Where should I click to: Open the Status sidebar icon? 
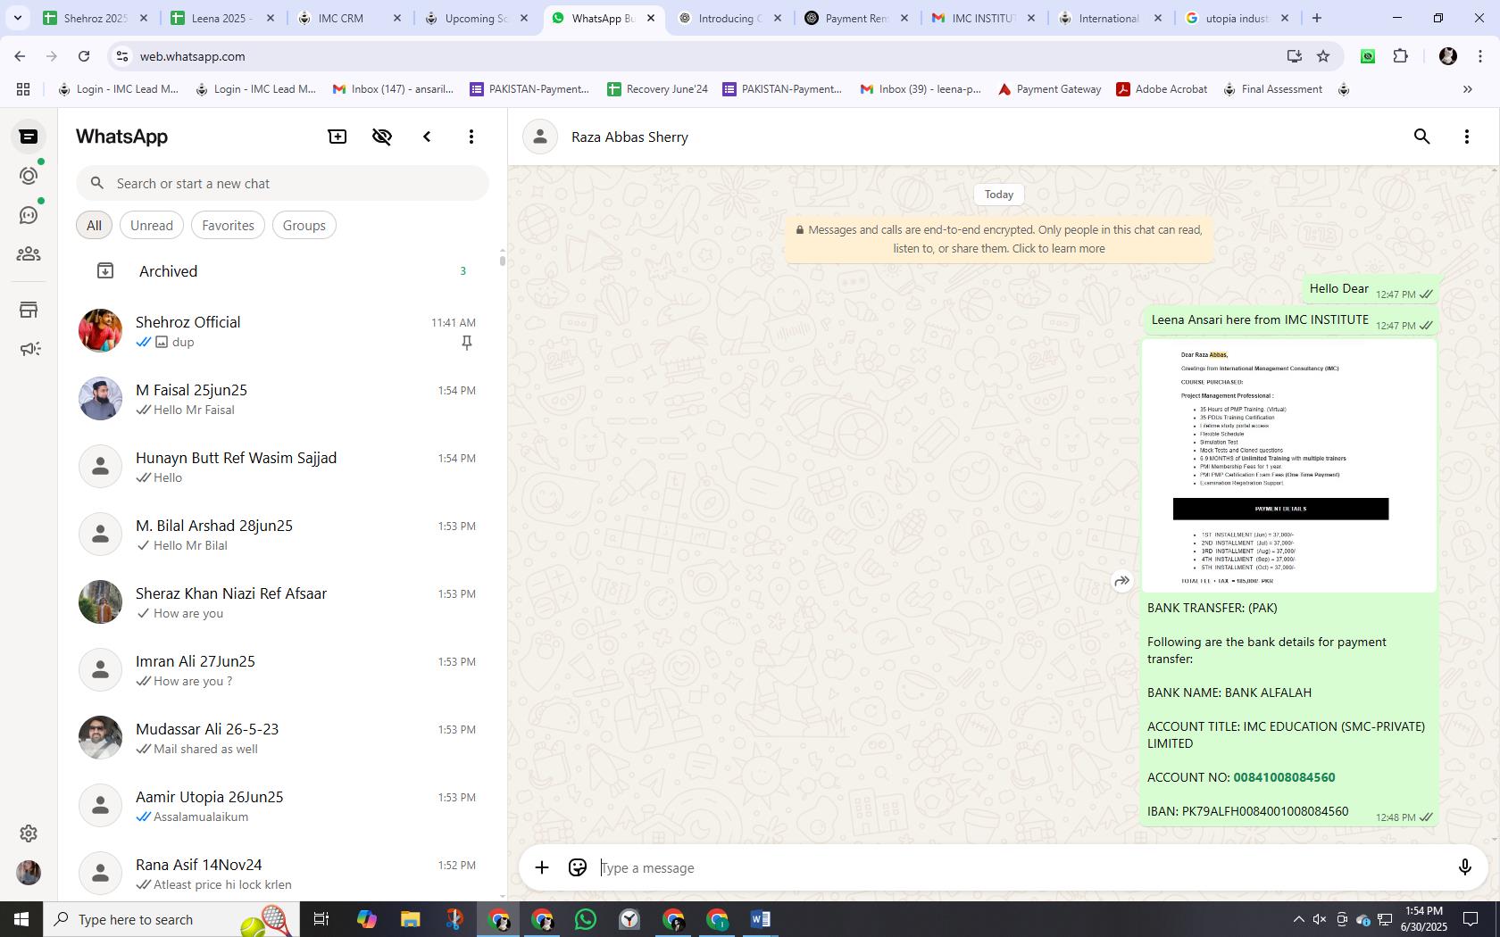[x=29, y=176]
